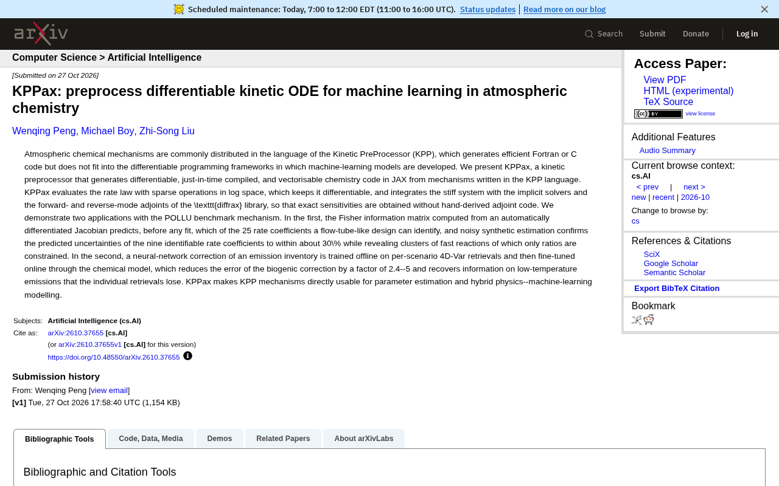Open the About arXivLabs tab
This screenshot has width=779, height=486.
[x=364, y=439]
